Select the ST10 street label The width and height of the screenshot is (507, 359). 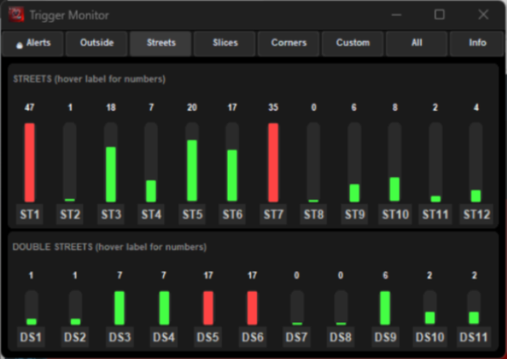coord(394,215)
